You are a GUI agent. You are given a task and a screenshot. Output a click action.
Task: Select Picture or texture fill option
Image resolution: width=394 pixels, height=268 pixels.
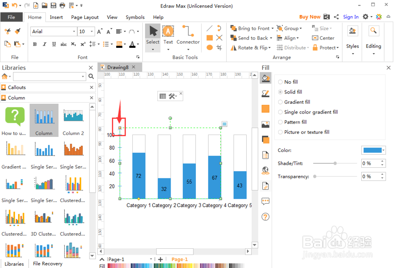click(303, 132)
